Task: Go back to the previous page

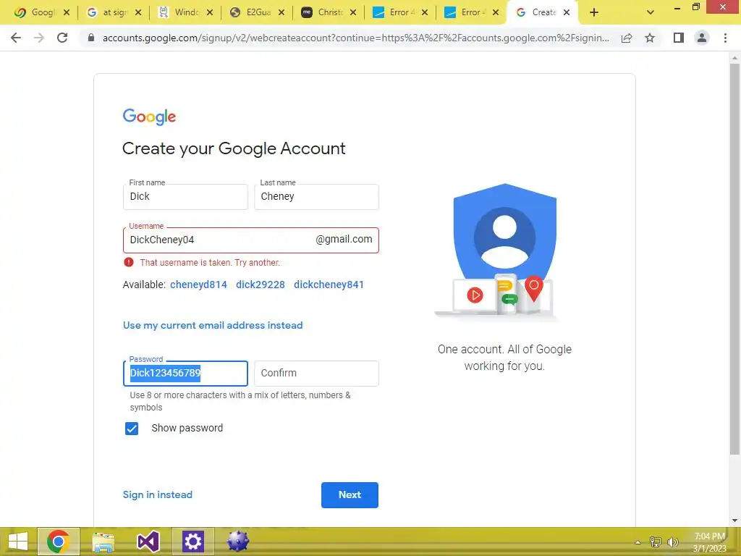Action: point(16,38)
